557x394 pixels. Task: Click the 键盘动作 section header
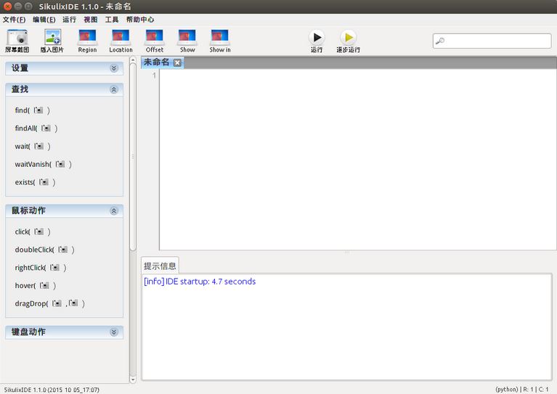(x=65, y=332)
